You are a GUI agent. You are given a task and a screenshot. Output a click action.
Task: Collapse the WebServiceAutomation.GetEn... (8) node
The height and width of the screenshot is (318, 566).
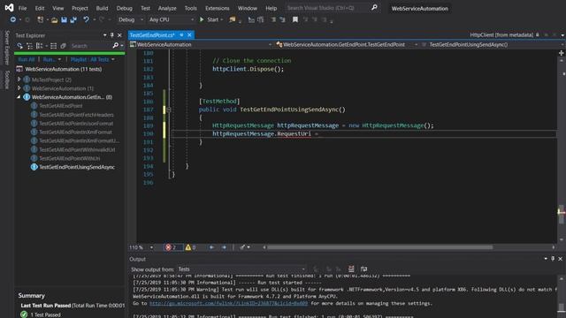(x=19, y=97)
